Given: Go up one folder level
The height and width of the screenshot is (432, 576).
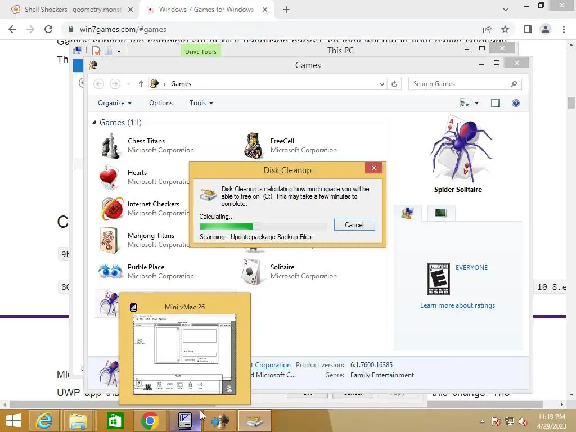Looking at the screenshot, I should pos(141,84).
